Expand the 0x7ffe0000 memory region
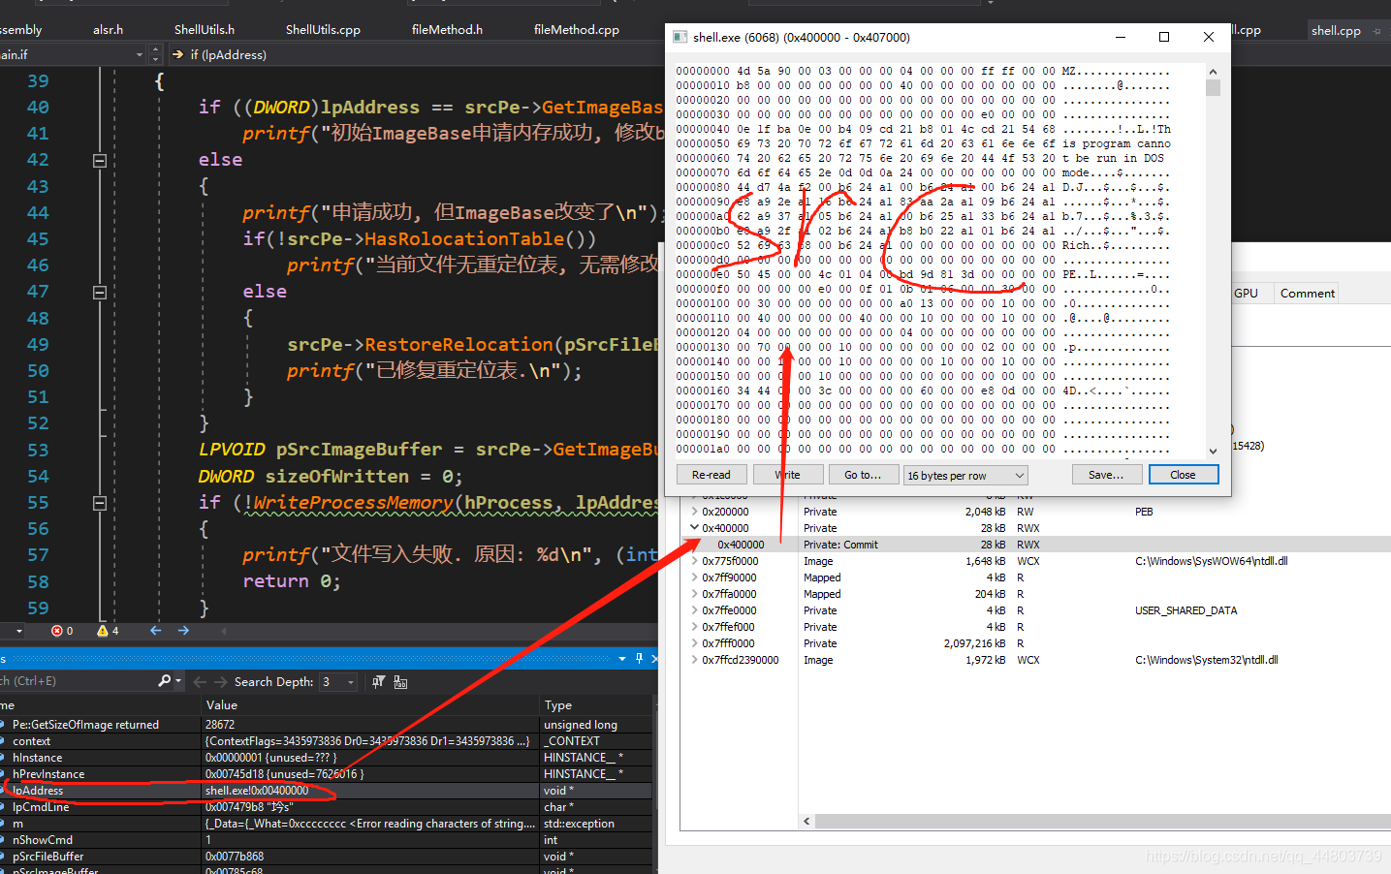This screenshot has width=1391, height=874. pyautogui.click(x=694, y=610)
